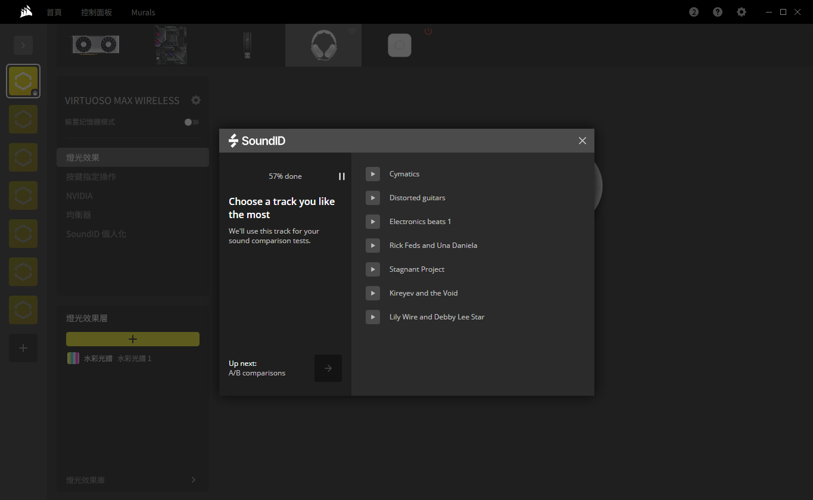Play the Stagnant Project track

tap(372, 269)
